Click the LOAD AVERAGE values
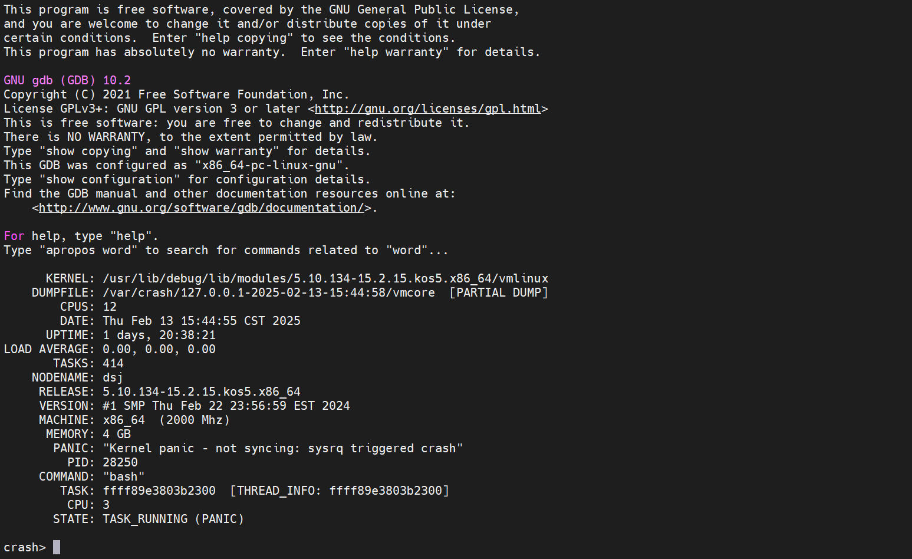Image resolution: width=912 pixels, height=559 pixels. tap(159, 349)
